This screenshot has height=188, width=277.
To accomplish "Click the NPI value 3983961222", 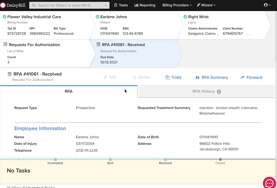I will tap(40, 33).
